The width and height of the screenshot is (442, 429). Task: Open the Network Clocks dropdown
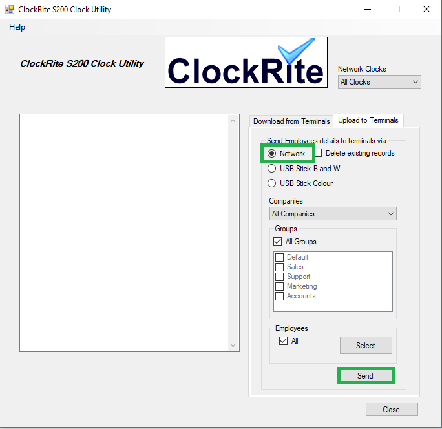click(x=379, y=82)
